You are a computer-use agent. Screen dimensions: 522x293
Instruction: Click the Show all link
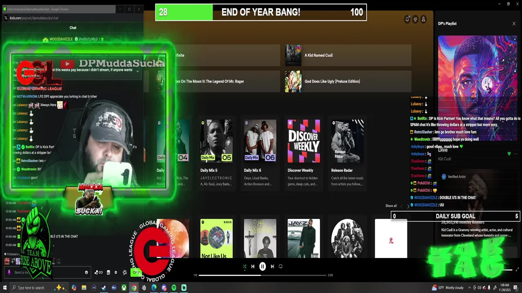coord(391,206)
